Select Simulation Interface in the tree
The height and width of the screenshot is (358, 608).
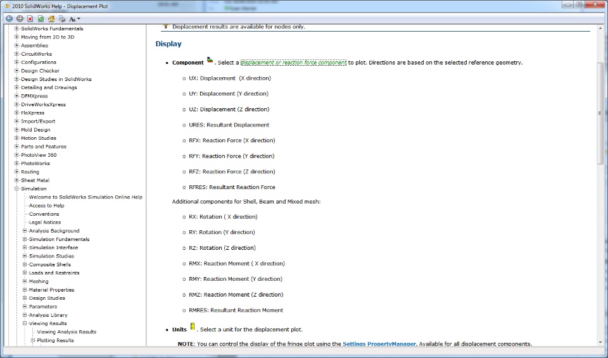(53, 247)
